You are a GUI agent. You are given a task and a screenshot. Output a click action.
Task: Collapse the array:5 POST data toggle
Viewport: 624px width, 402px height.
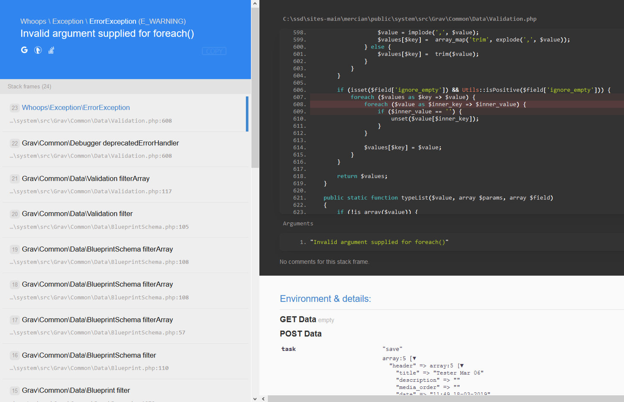click(x=414, y=358)
